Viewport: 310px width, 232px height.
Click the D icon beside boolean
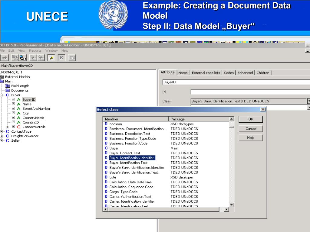106,124
